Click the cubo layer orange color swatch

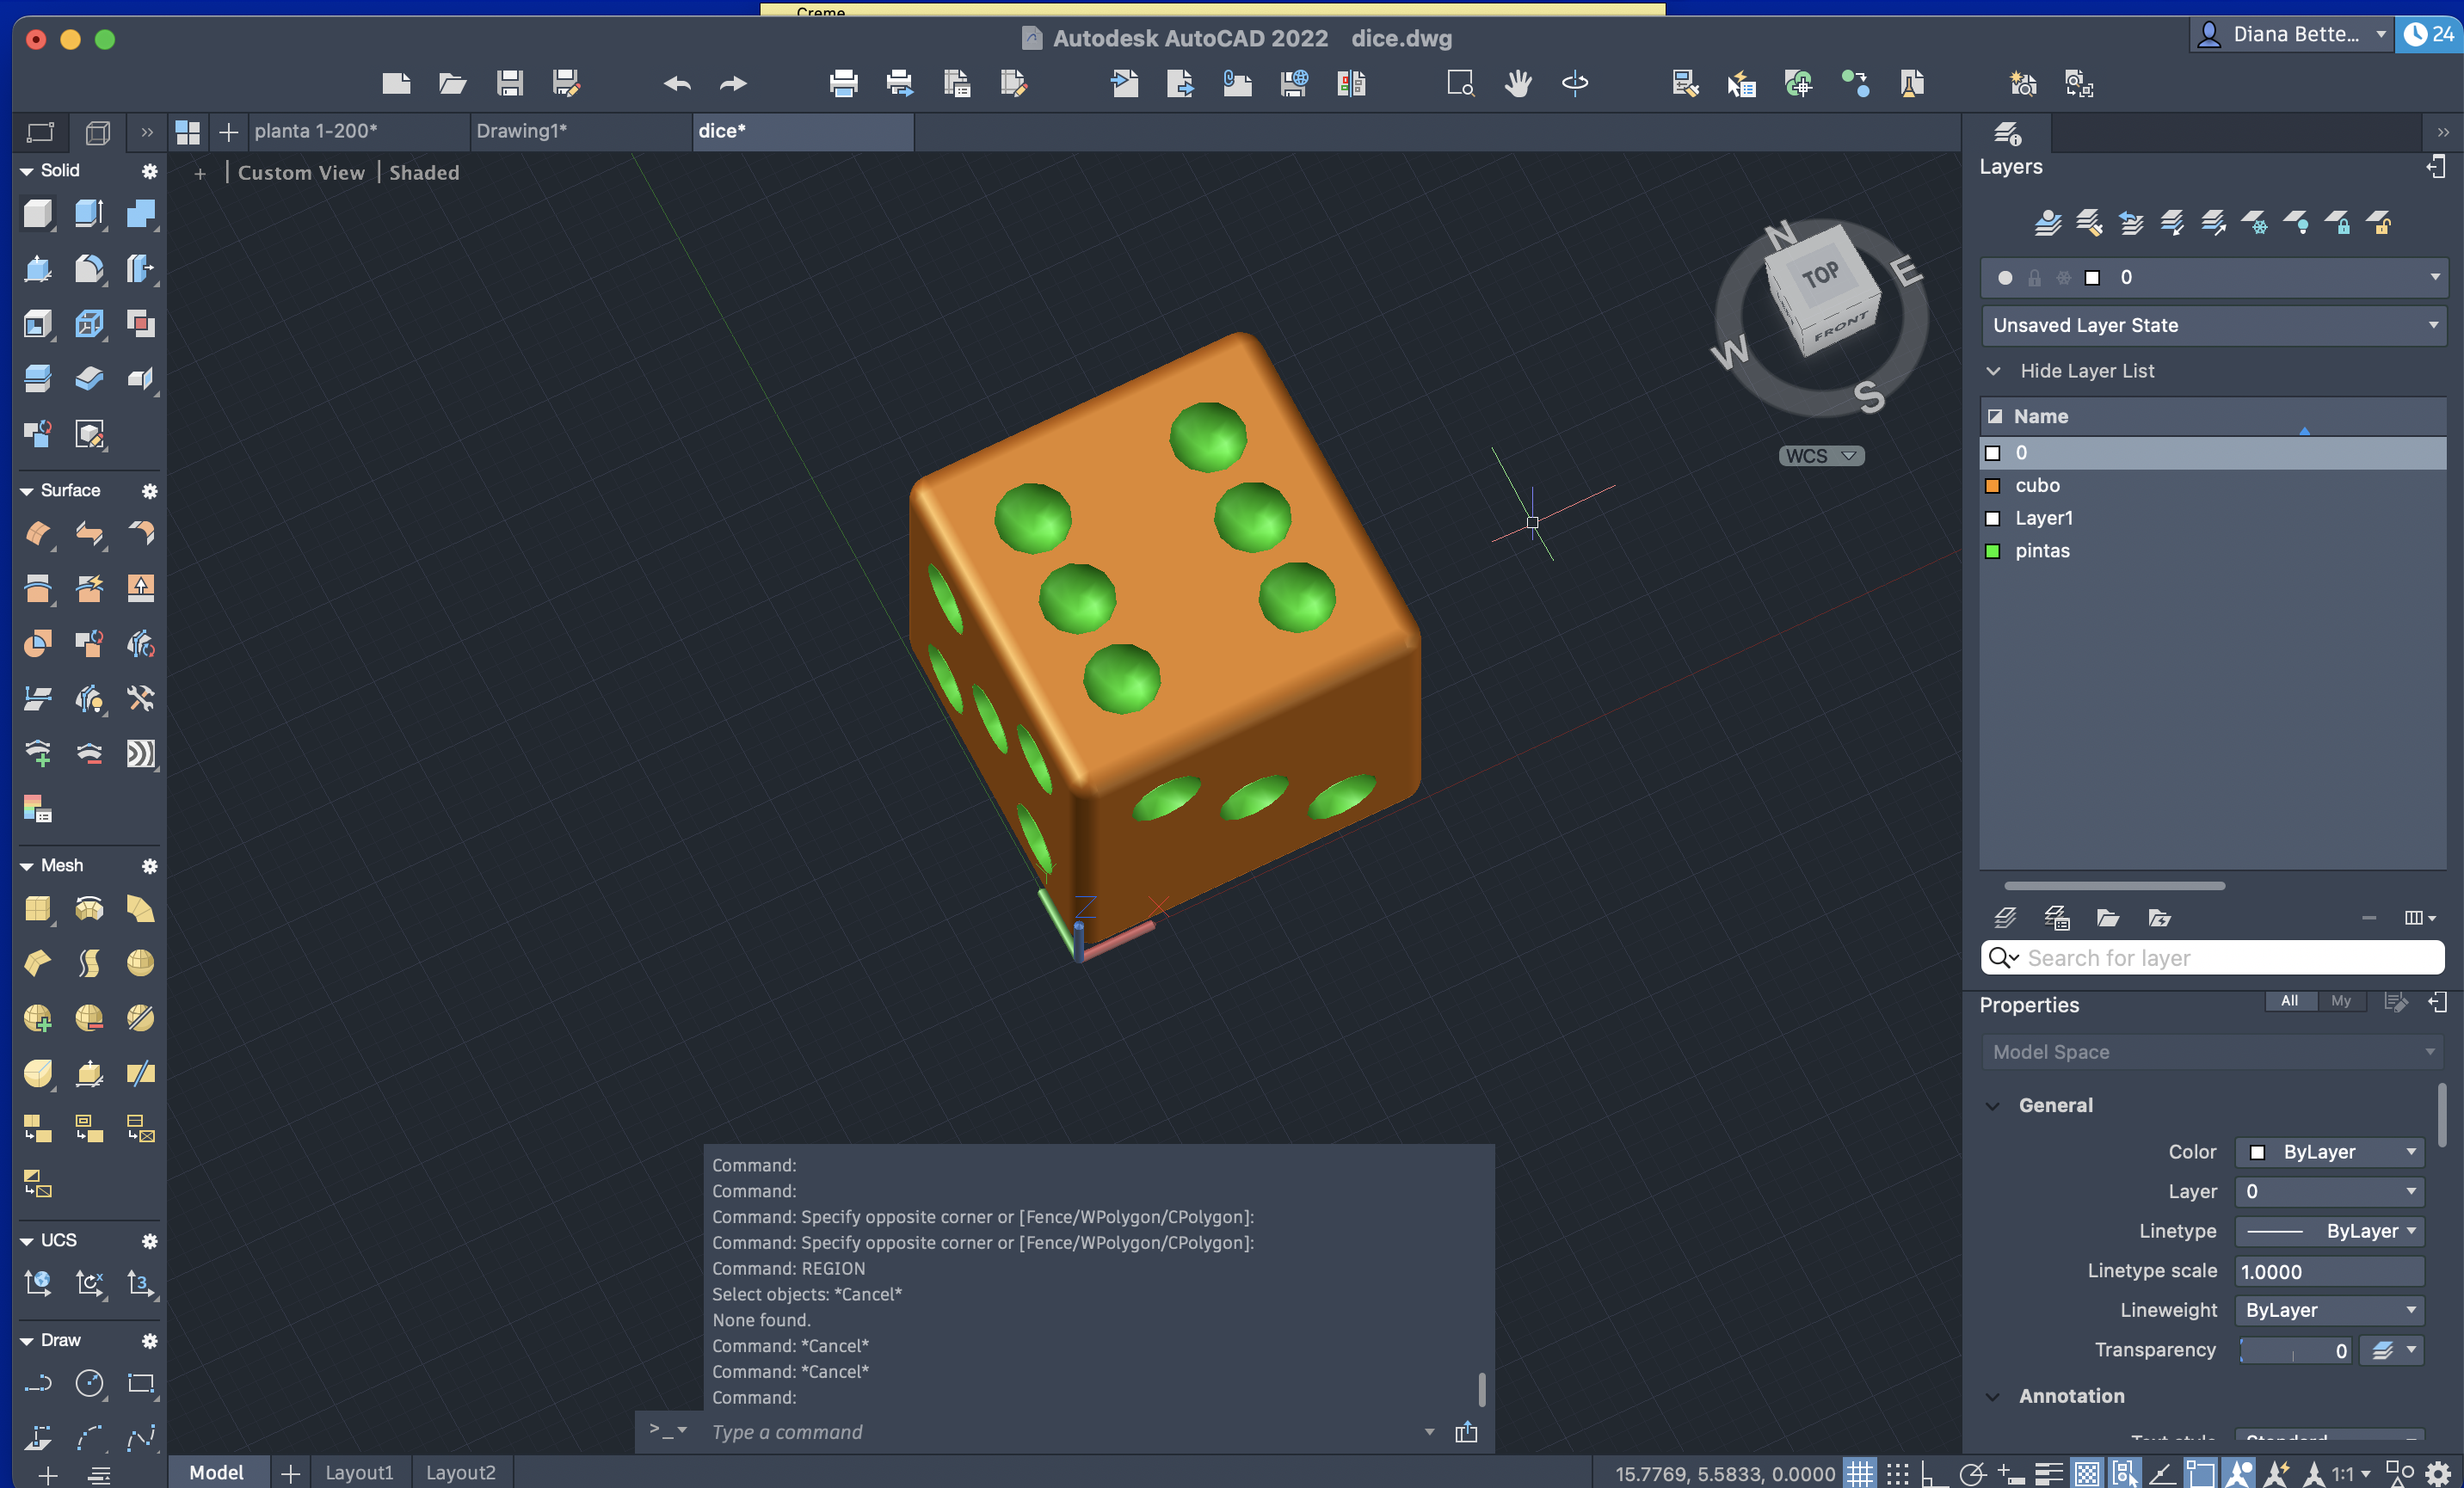[1992, 486]
